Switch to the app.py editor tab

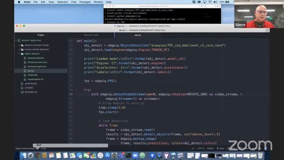tap(138, 35)
